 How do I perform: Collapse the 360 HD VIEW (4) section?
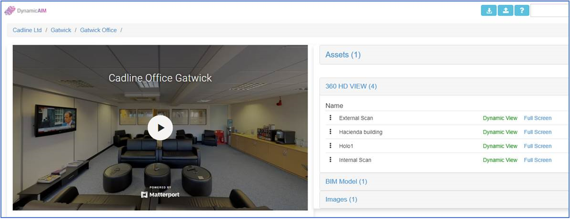[351, 86]
